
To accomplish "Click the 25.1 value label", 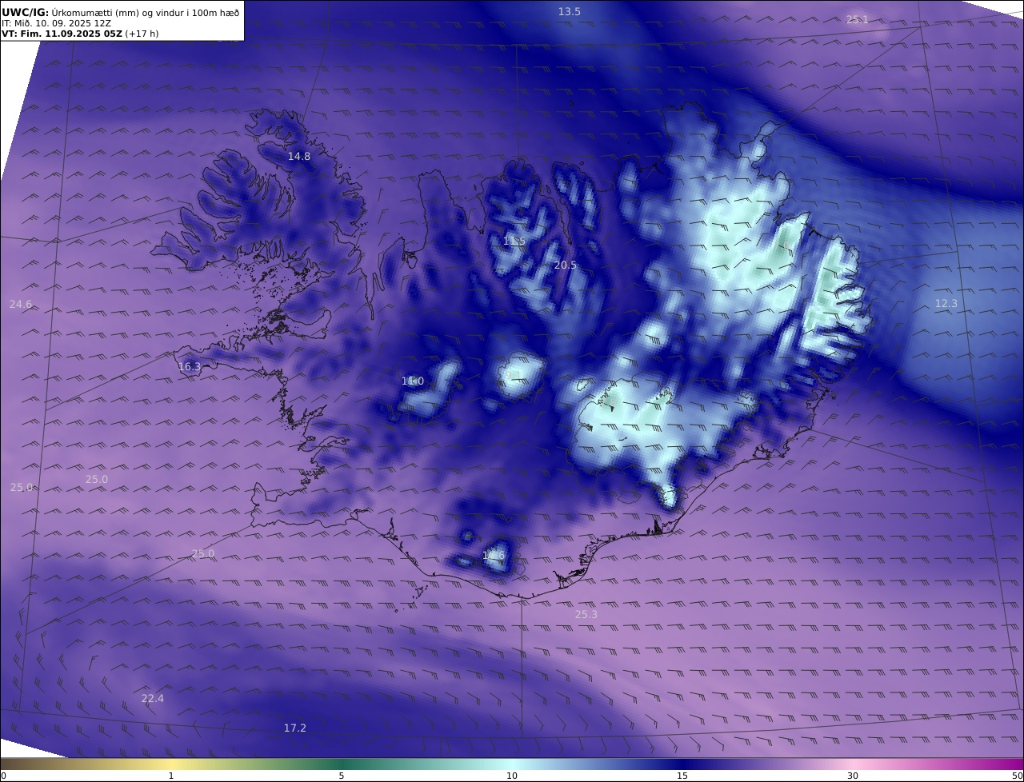I will [x=857, y=19].
